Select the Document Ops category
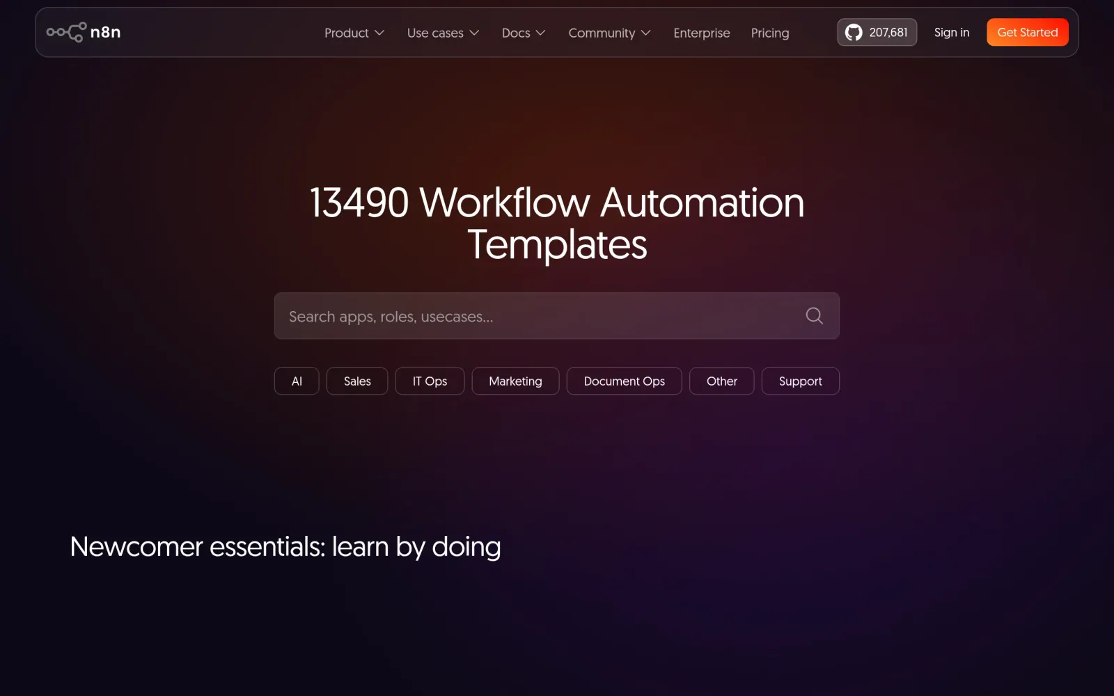 [x=625, y=381]
